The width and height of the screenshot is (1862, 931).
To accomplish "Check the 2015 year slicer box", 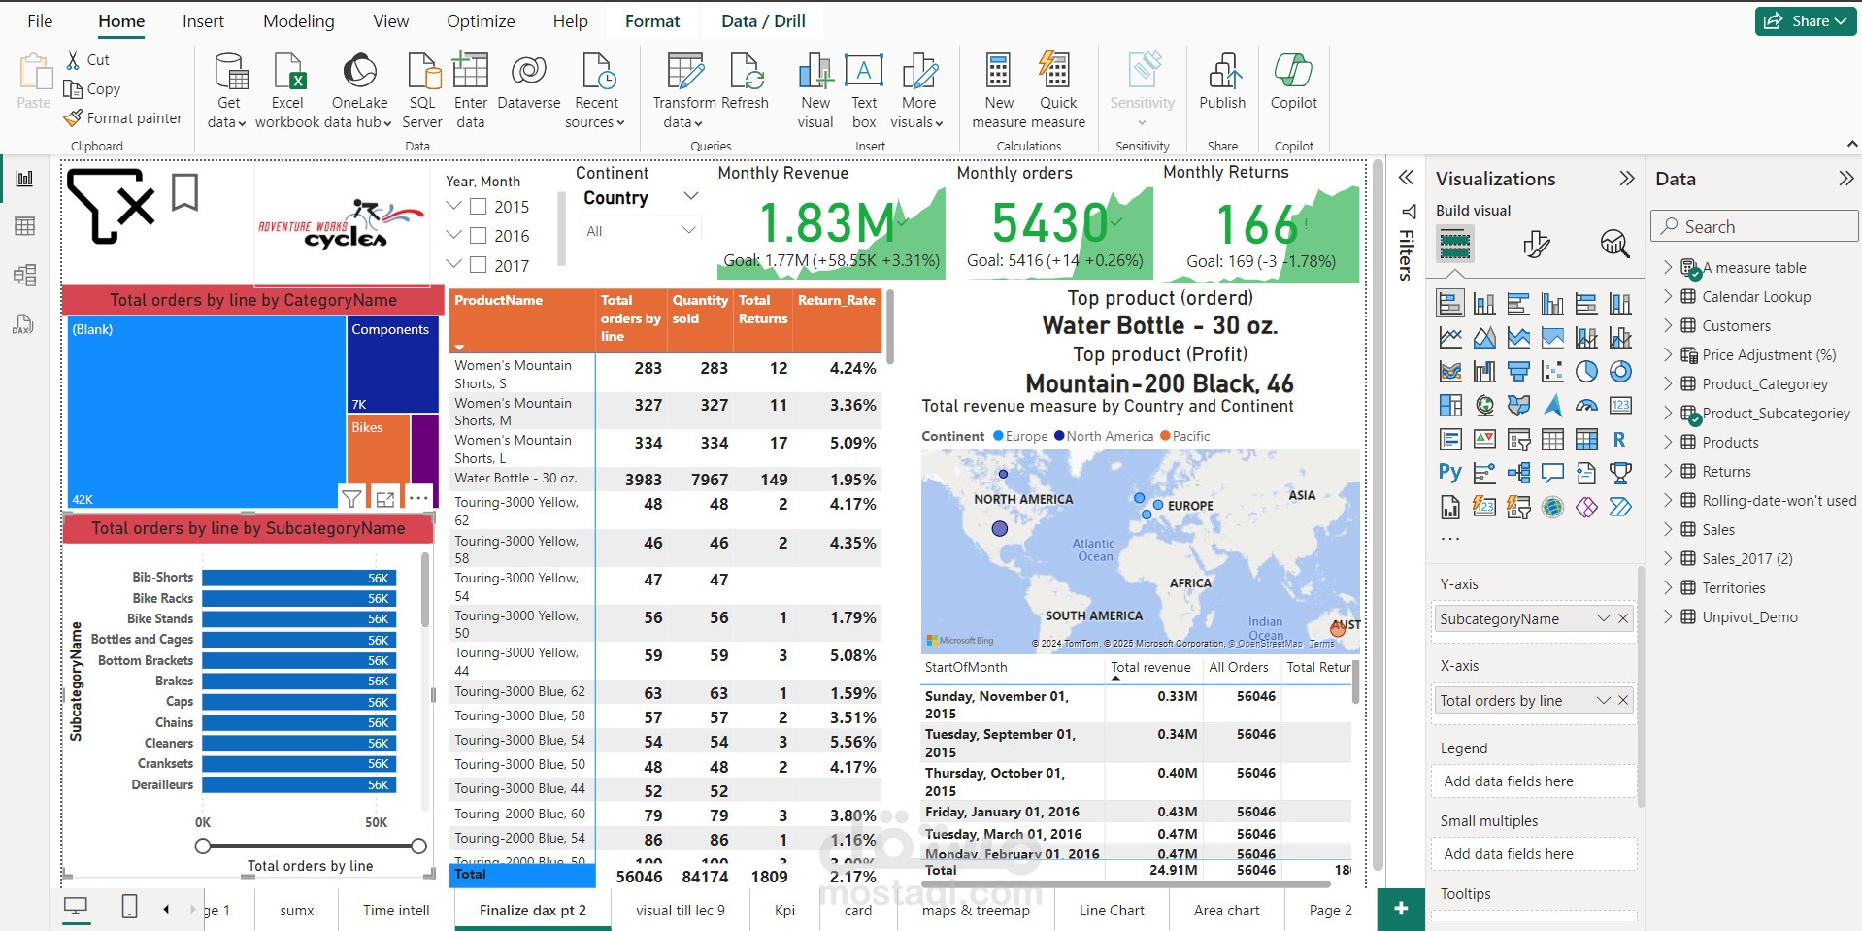I will click(478, 206).
